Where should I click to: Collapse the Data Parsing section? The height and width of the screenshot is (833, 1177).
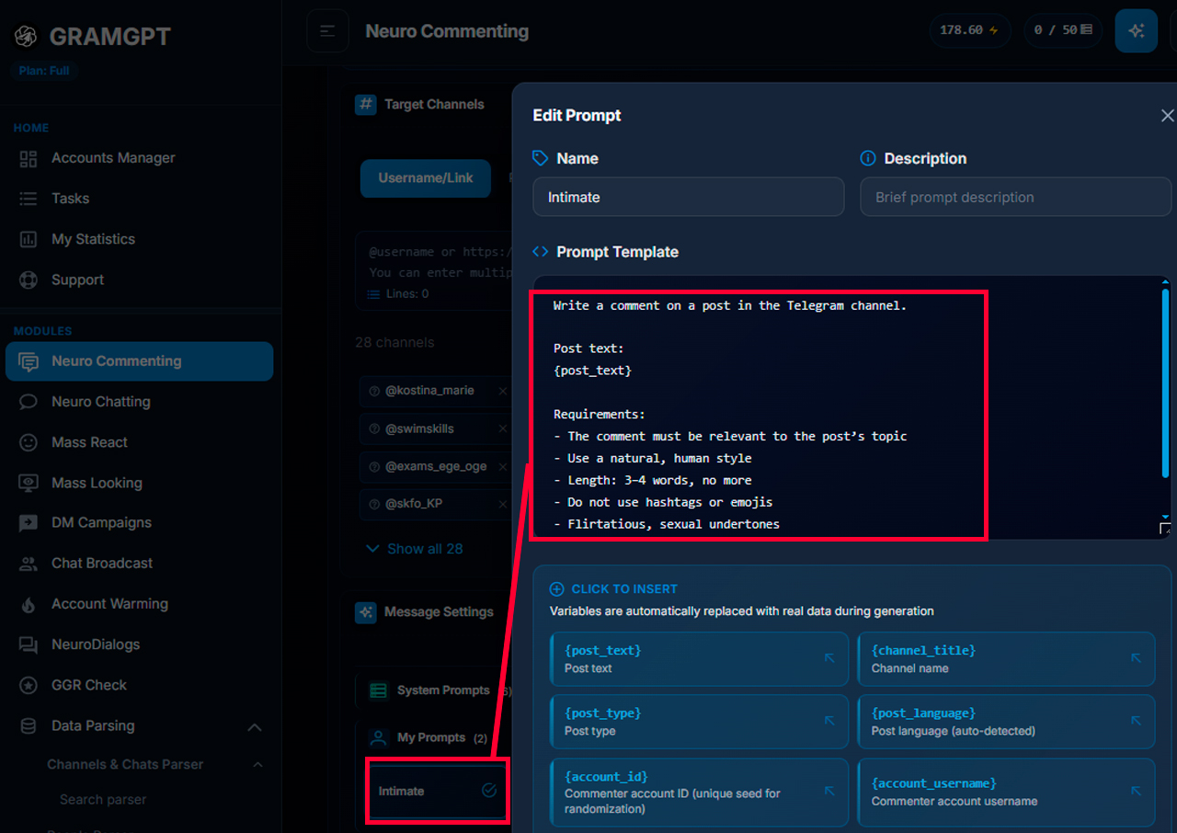point(255,726)
